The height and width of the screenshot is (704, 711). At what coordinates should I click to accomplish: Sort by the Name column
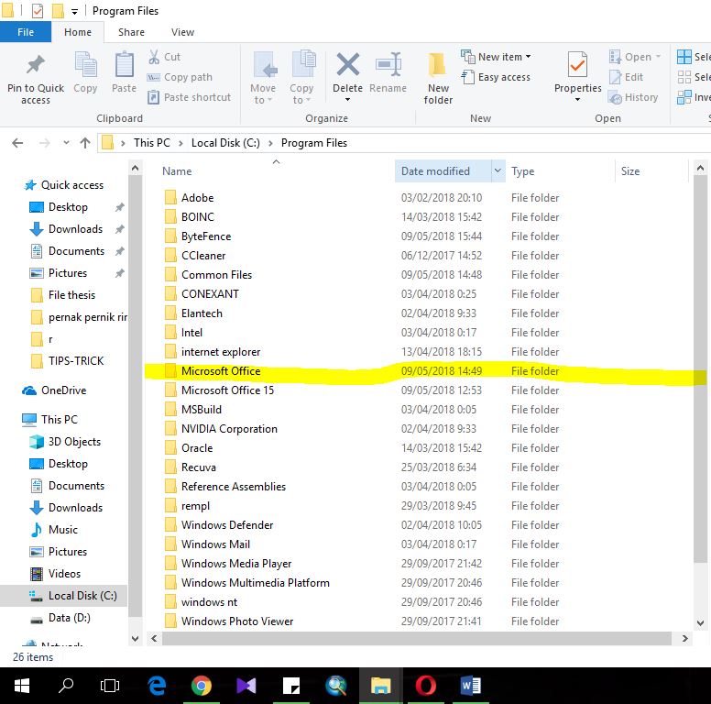click(x=177, y=171)
